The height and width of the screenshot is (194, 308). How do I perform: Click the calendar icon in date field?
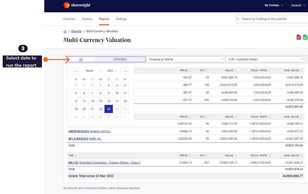pyautogui.click(x=81, y=59)
